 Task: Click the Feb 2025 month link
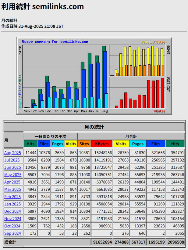click(12, 197)
